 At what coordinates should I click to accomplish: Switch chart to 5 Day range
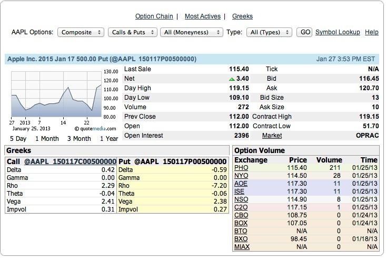click(x=18, y=139)
